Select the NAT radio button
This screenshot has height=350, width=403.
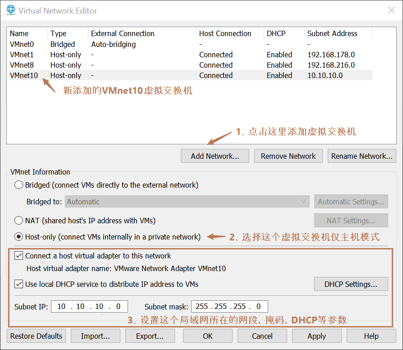(18, 221)
